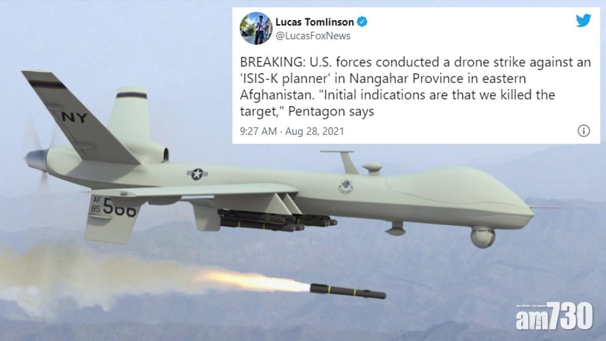This screenshot has height=341, width=606.
Task: Click the fired missile below drone
Action: tap(348, 291)
